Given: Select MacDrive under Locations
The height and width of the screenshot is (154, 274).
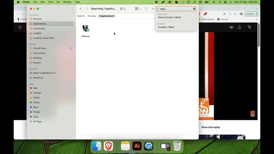Looking at the screenshot, I should tap(51, 78).
